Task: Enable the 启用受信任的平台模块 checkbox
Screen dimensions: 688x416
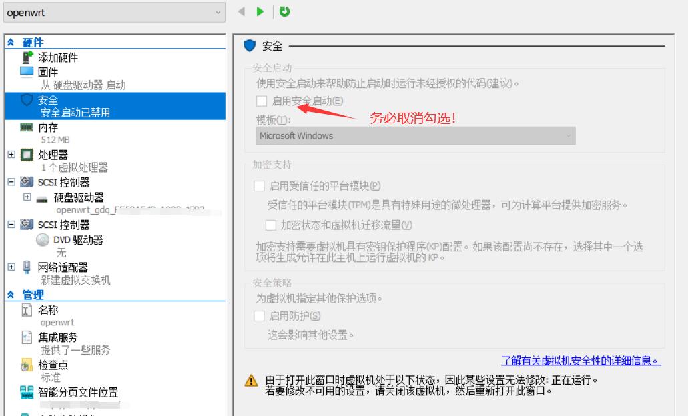Action: 260,186
